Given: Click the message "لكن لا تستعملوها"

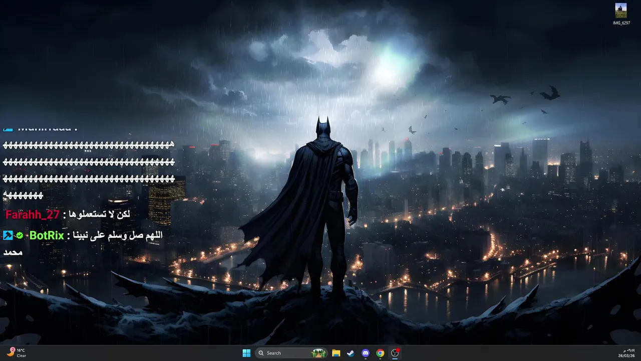Looking at the screenshot, I should [100, 214].
